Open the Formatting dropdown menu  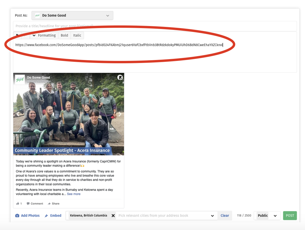(44, 35)
